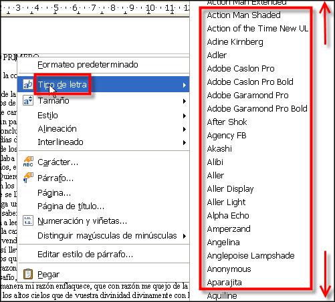The height and width of the screenshot is (302, 335).
Task: Expand the Tamaño submenu arrow
Action: [185, 101]
